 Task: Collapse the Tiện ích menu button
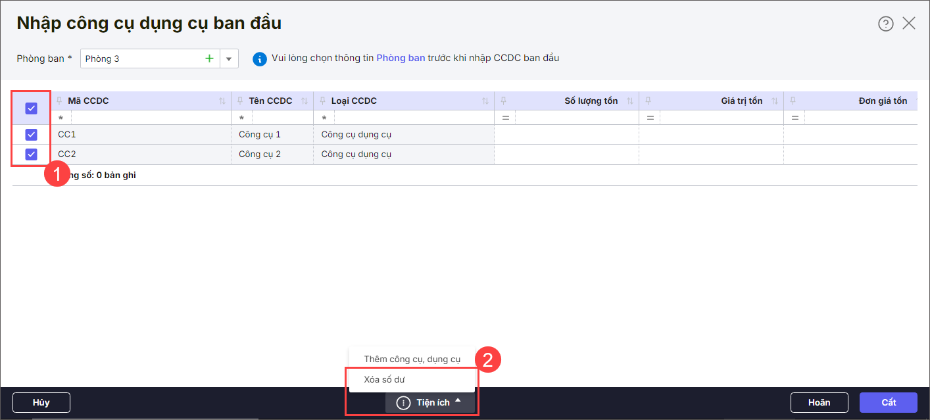pos(430,402)
